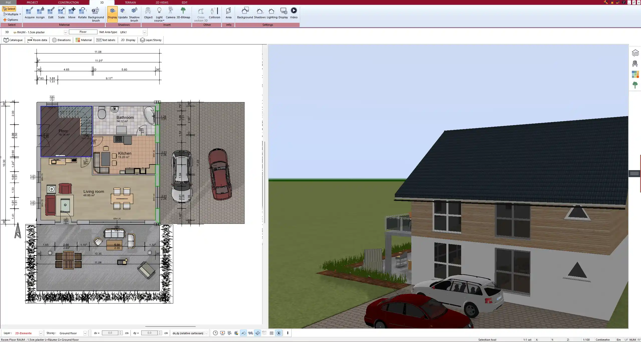The width and height of the screenshot is (641, 342).
Task: Expand the Layer 2D-Elemente dropdown
Action: click(41, 333)
